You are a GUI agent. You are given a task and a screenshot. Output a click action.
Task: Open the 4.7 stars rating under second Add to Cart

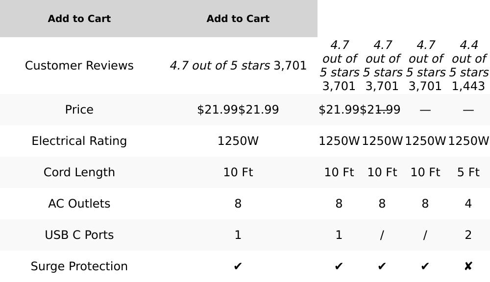[220, 66]
